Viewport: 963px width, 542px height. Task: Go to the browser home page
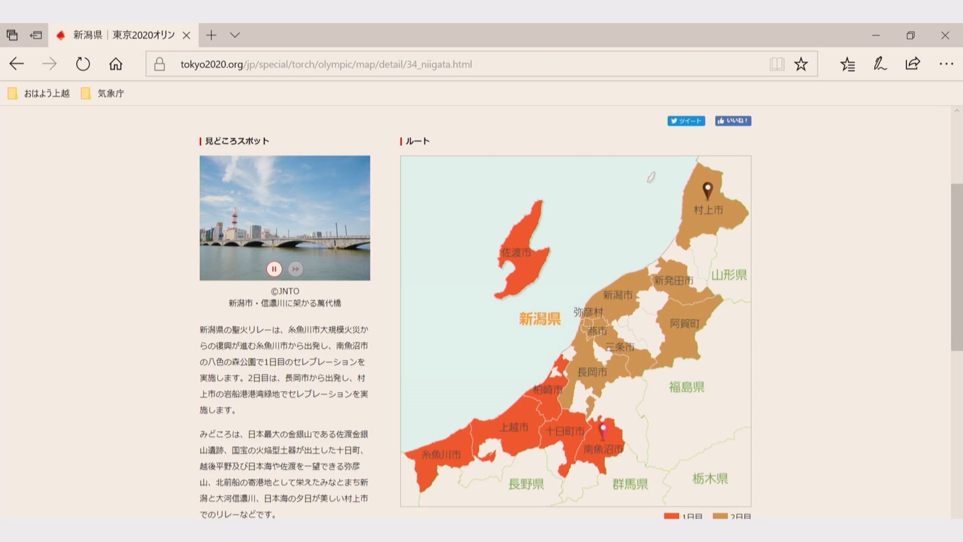116,64
